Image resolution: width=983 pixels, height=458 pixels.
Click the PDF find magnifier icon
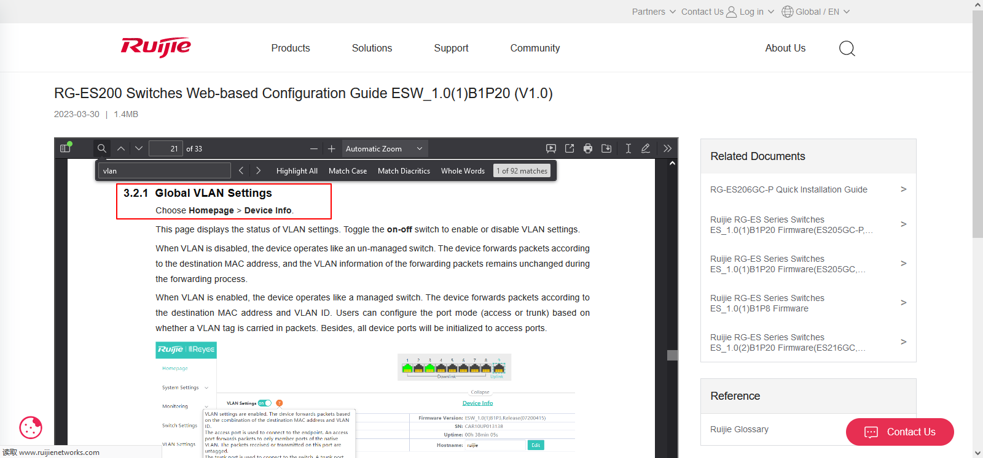[x=102, y=148]
